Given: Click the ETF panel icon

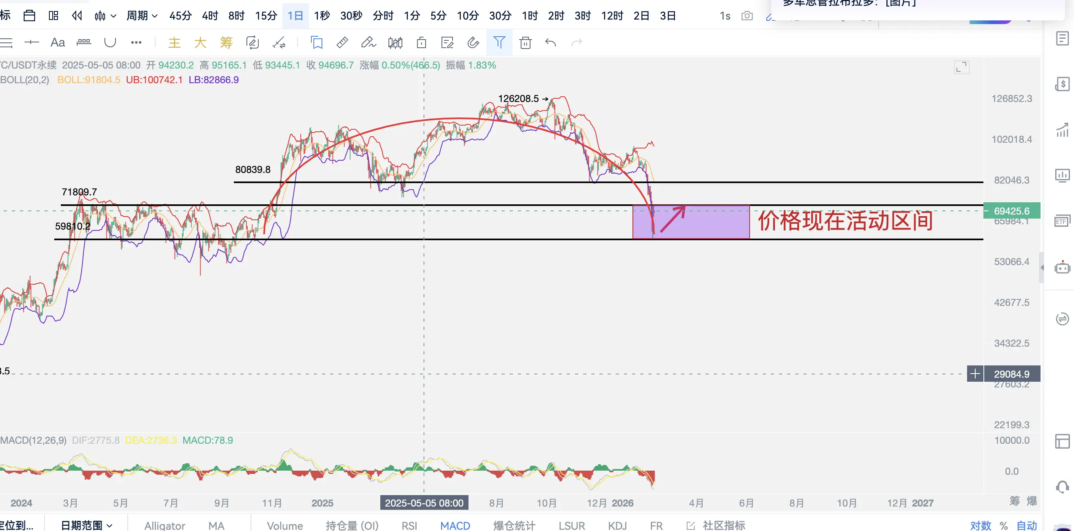Looking at the screenshot, I should pos(1062,221).
